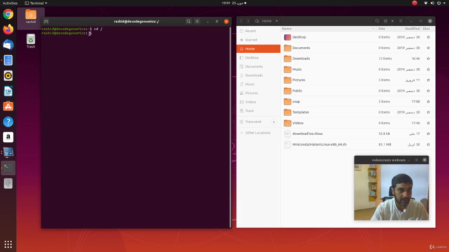Sort files by Size column

point(382,29)
